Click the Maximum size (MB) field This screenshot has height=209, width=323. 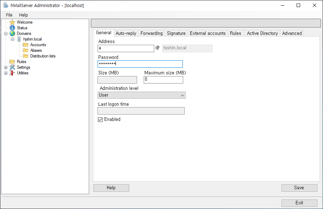point(163,80)
